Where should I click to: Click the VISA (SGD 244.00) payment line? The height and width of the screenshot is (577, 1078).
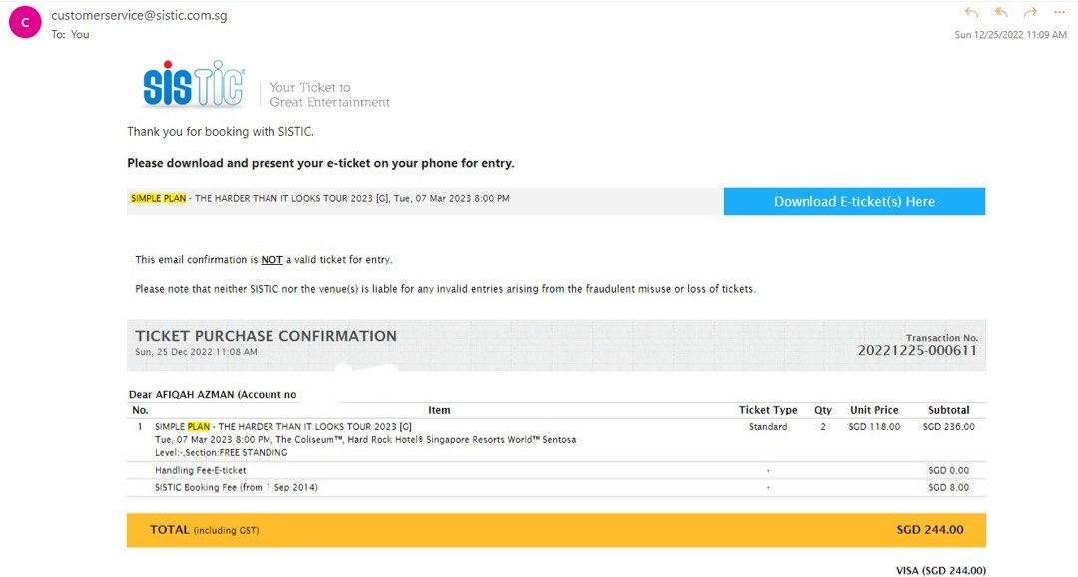pos(940,571)
